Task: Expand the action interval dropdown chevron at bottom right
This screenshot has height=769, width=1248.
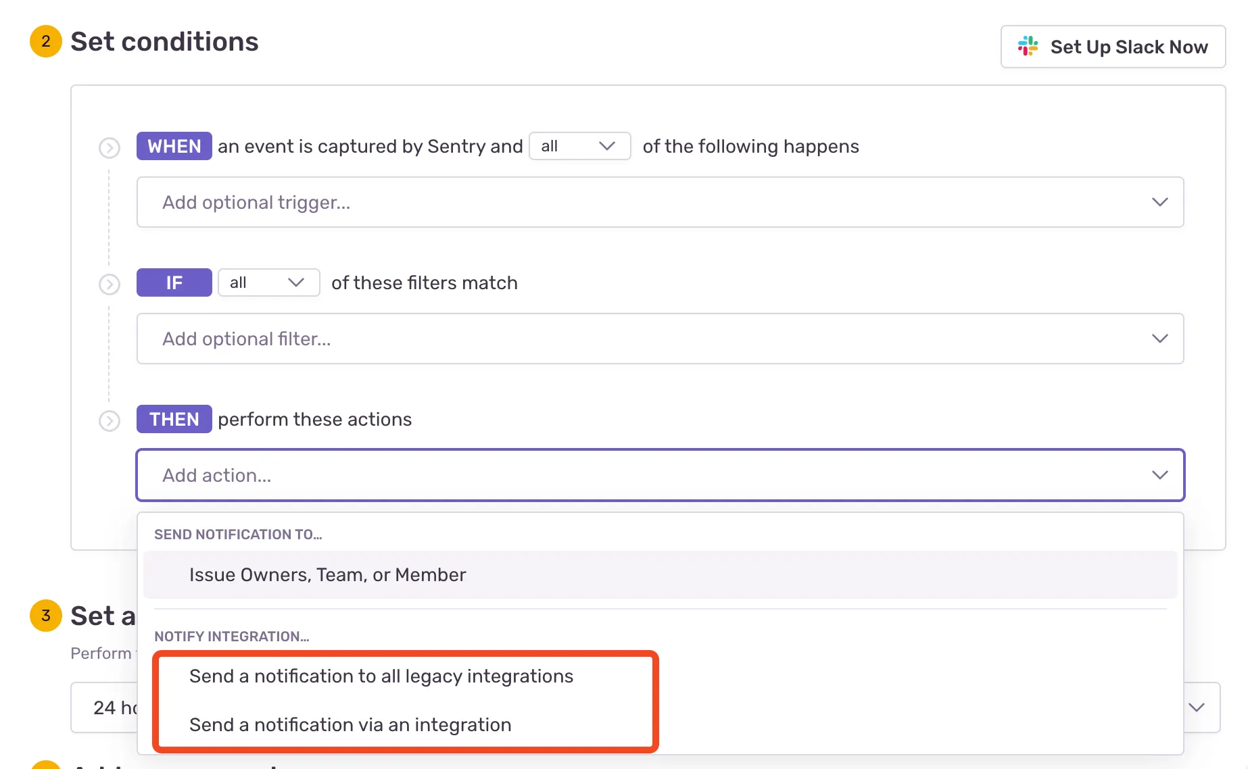Action: coord(1196,708)
